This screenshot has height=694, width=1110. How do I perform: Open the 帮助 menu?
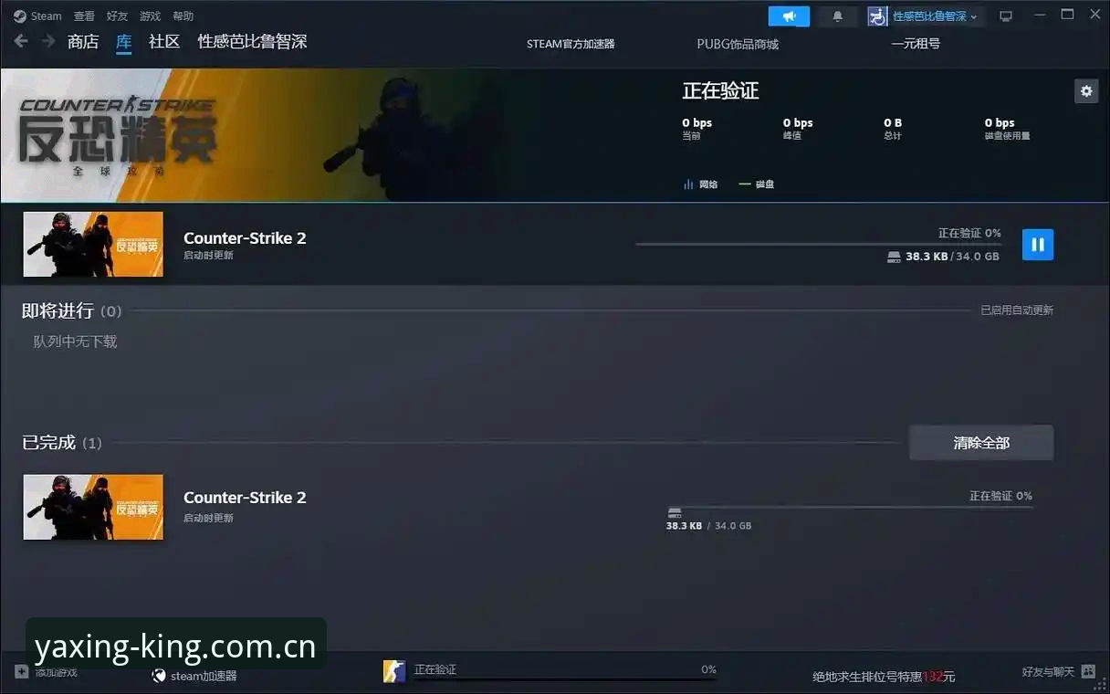click(183, 16)
